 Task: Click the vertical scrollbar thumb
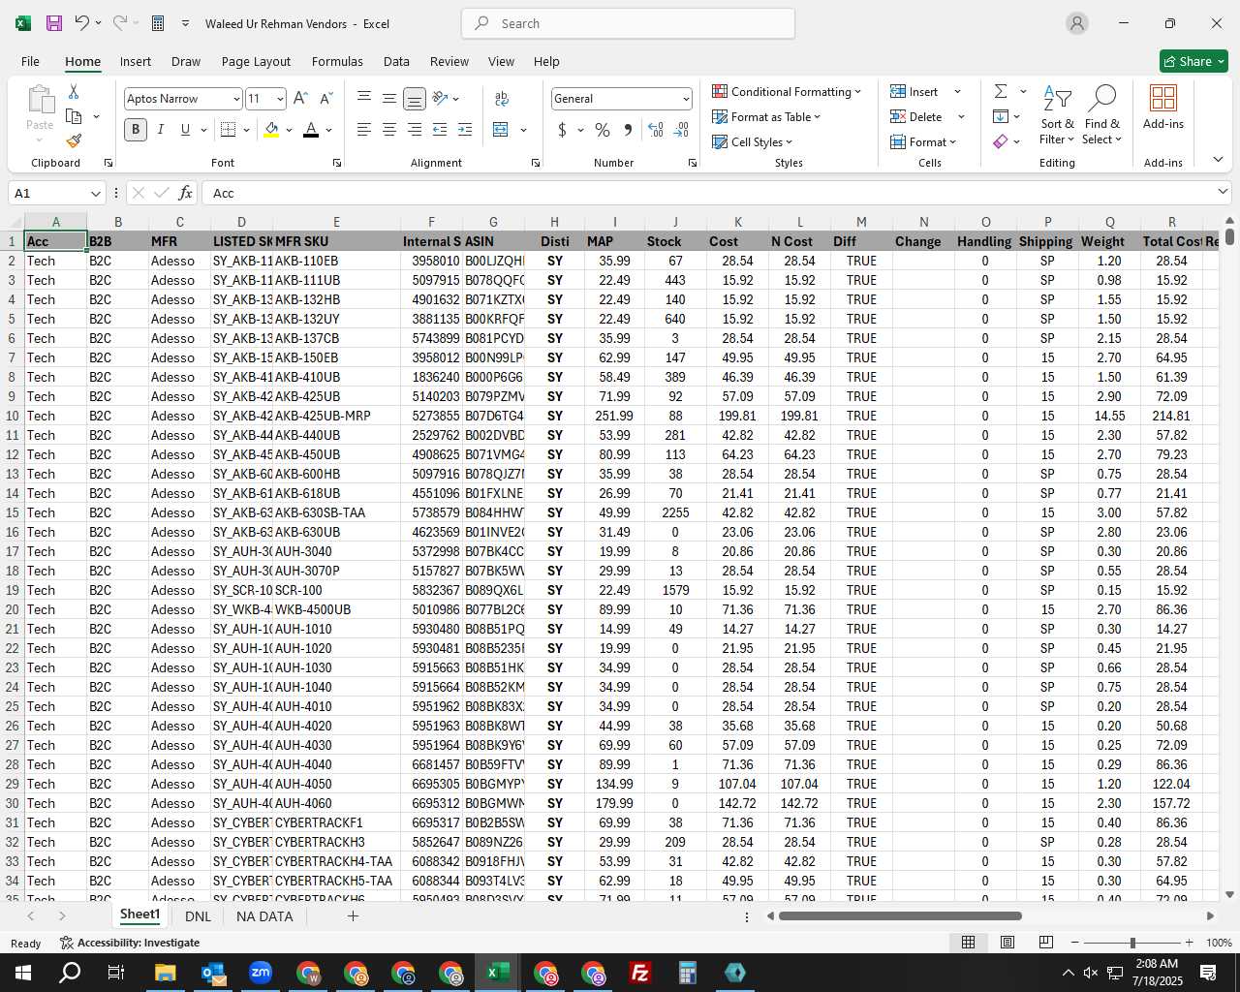click(1229, 234)
